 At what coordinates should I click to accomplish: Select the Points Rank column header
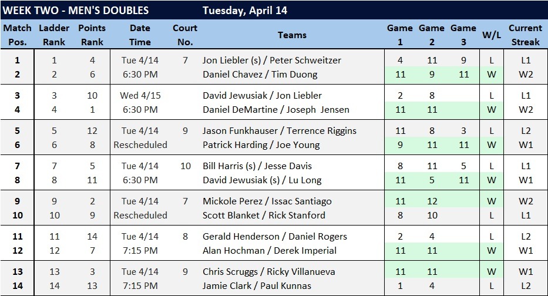(92, 35)
